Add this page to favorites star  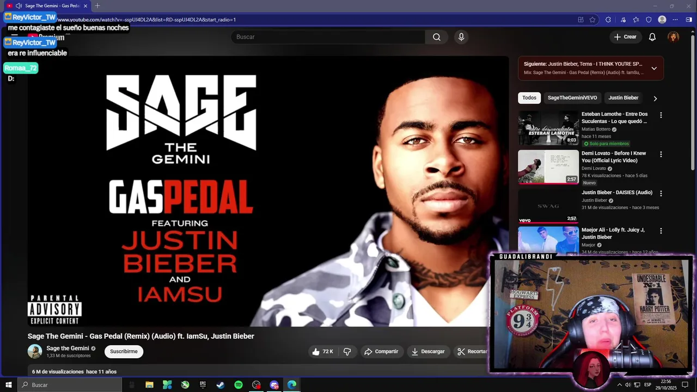(x=592, y=20)
